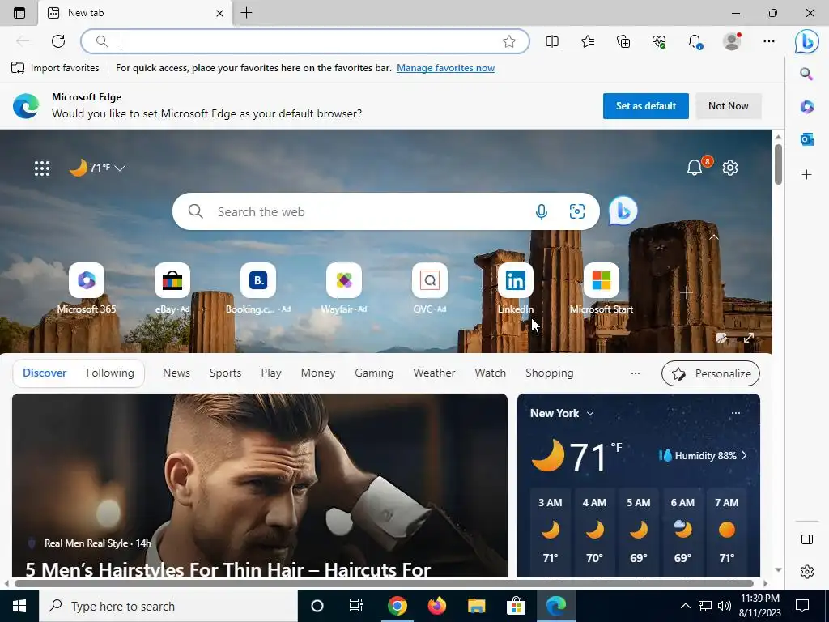829x622 pixels.
Task: Open split screen view icon
Action: [552, 41]
